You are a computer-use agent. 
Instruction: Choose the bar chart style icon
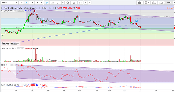(x=59, y=3)
